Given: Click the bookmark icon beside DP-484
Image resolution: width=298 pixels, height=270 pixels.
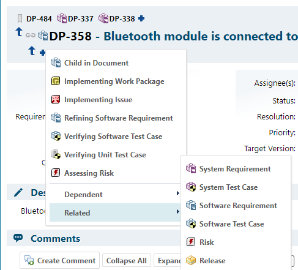Looking at the screenshot, I should click(x=20, y=18).
